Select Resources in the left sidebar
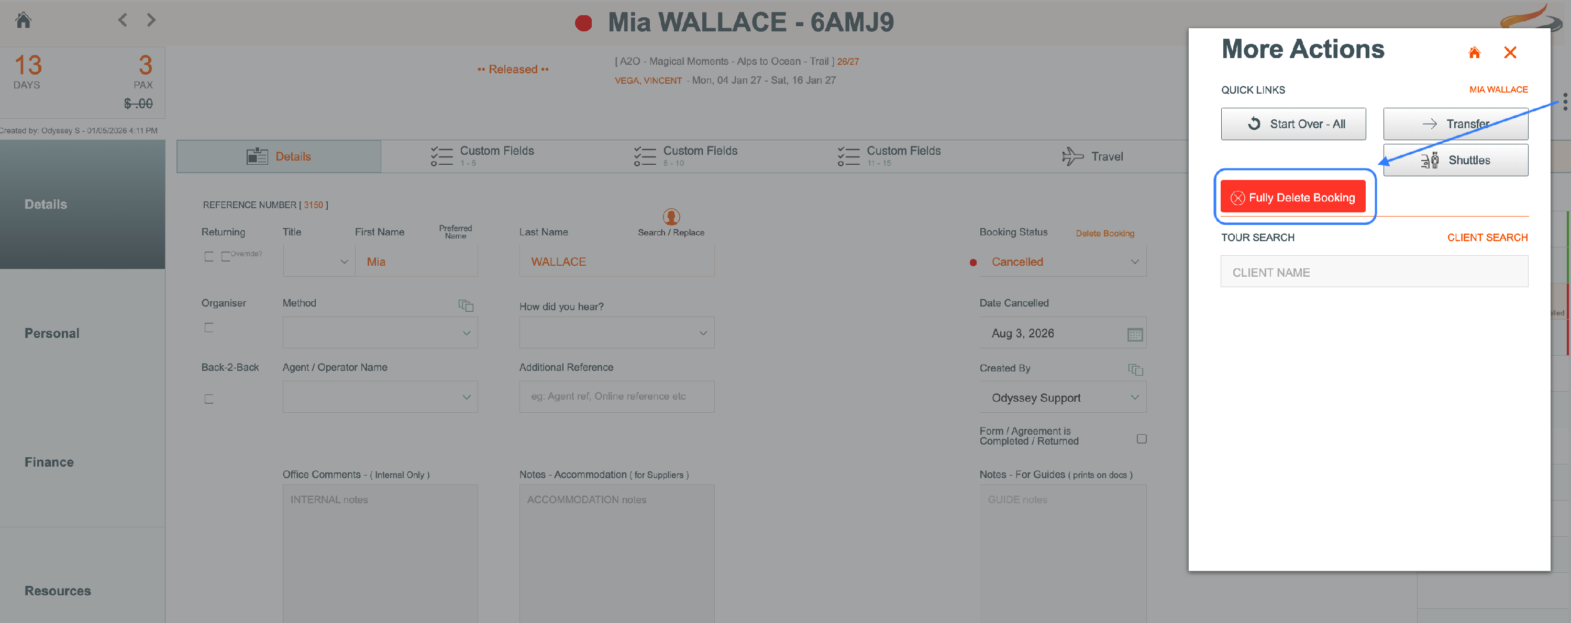1571x623 pixels. tap(82, 590)
